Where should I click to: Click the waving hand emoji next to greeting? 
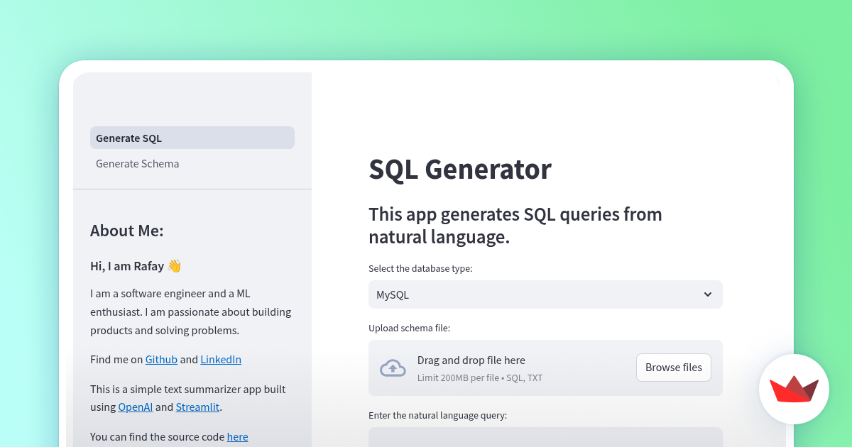click(x=173, y=265)
